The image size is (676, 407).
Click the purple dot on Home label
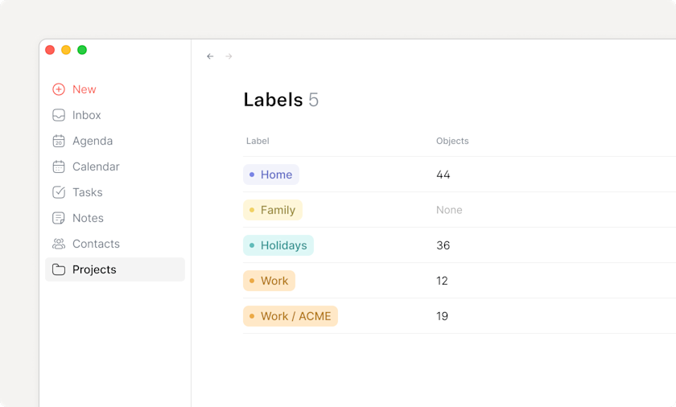[x=252, y=175]
